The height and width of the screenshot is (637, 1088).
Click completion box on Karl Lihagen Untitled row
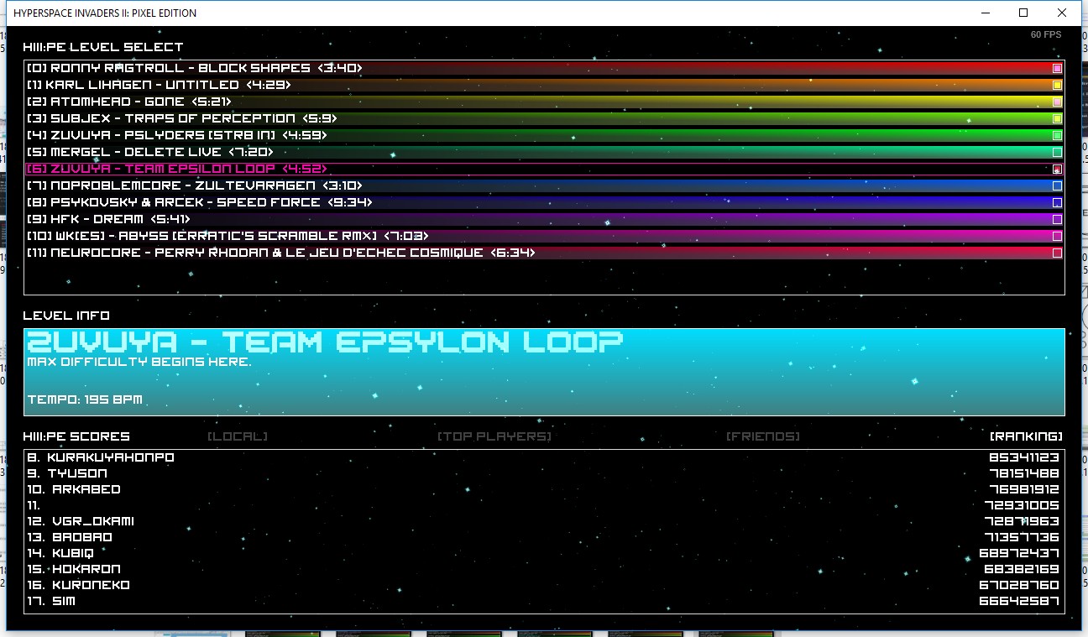click(1057, 85)
